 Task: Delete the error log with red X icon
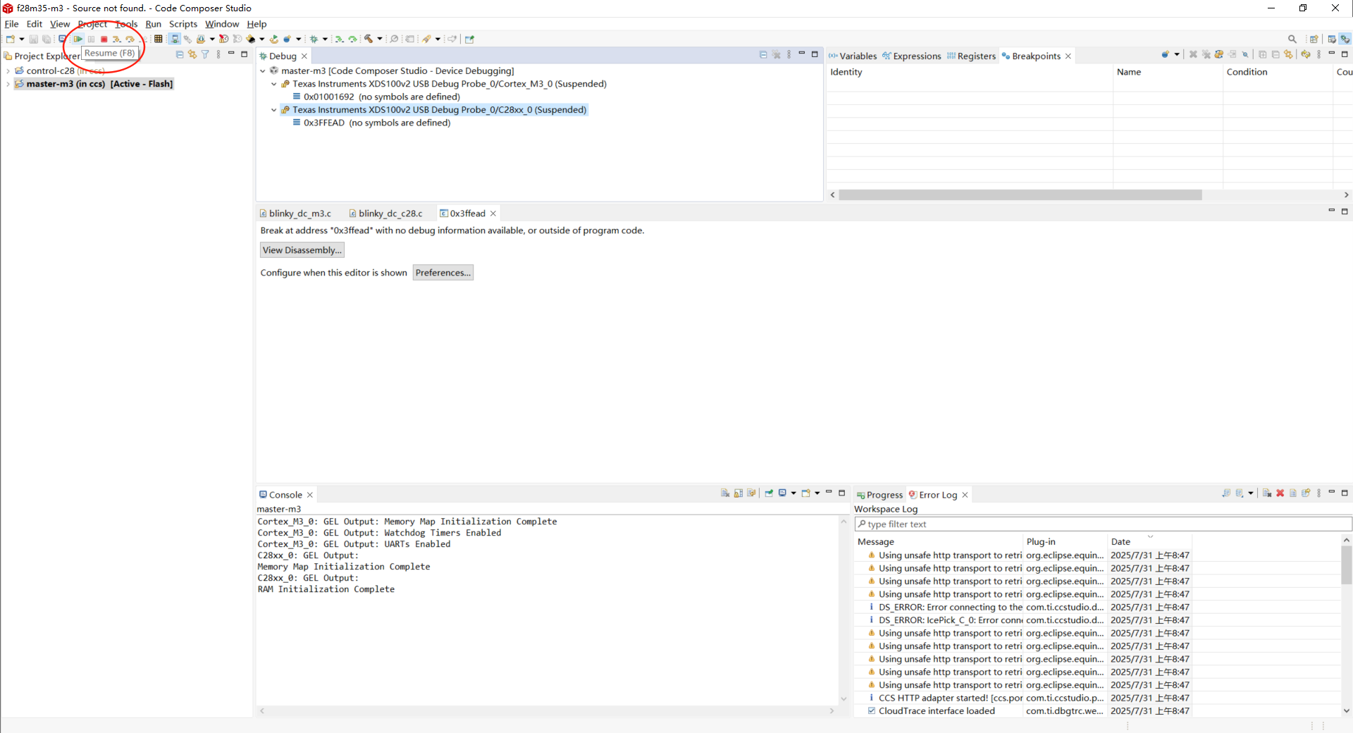(1280, 493)
